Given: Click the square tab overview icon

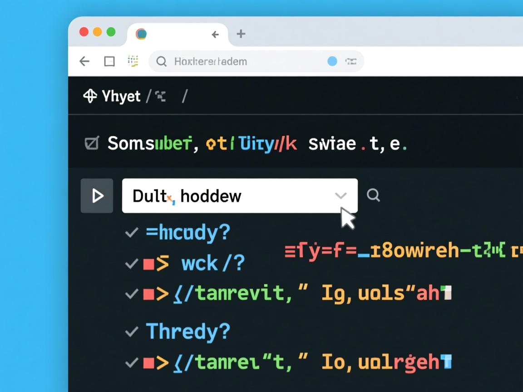Looking at the screenshot, I should 109,61.
